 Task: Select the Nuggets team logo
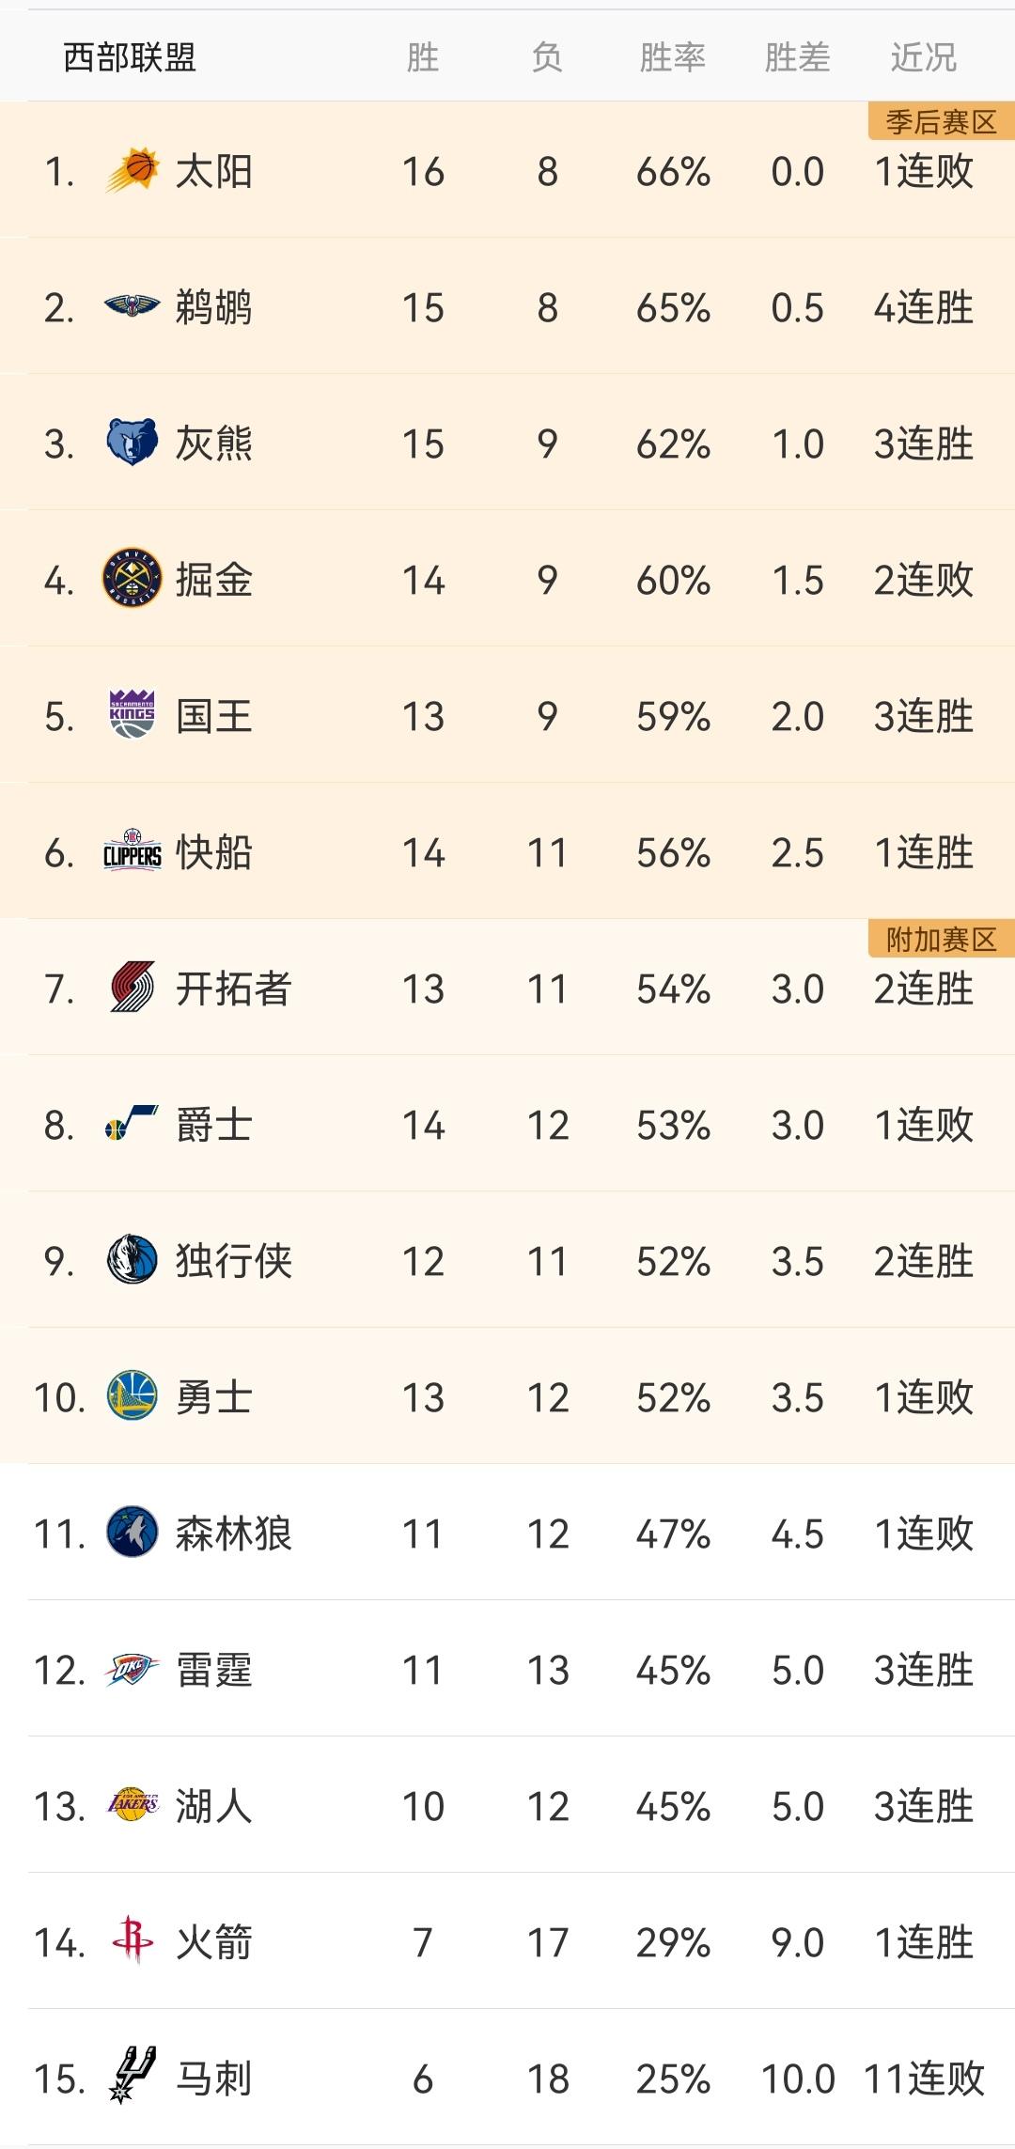pos(132,579)
